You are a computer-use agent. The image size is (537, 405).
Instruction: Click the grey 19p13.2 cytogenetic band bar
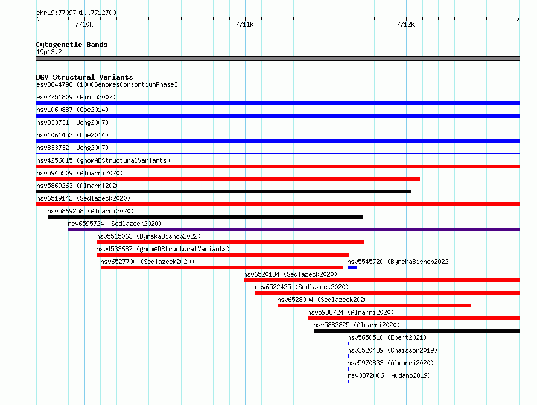pos(278,58)
